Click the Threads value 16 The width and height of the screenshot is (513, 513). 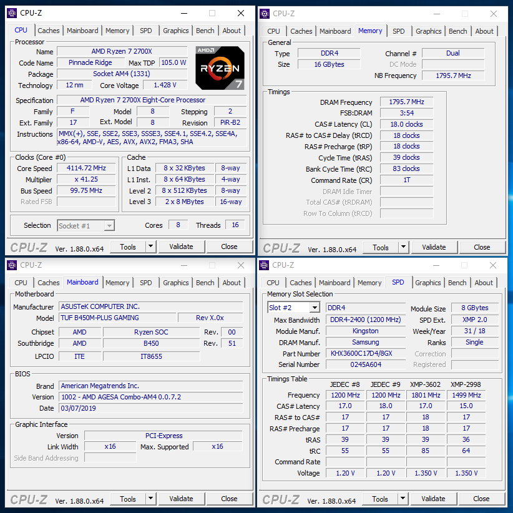[x=235, y=225]
